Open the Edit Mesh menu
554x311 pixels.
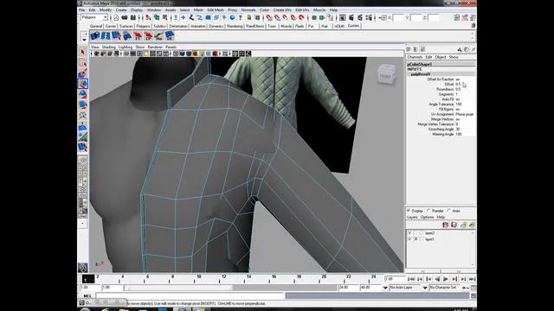click(x=216, y=10)
